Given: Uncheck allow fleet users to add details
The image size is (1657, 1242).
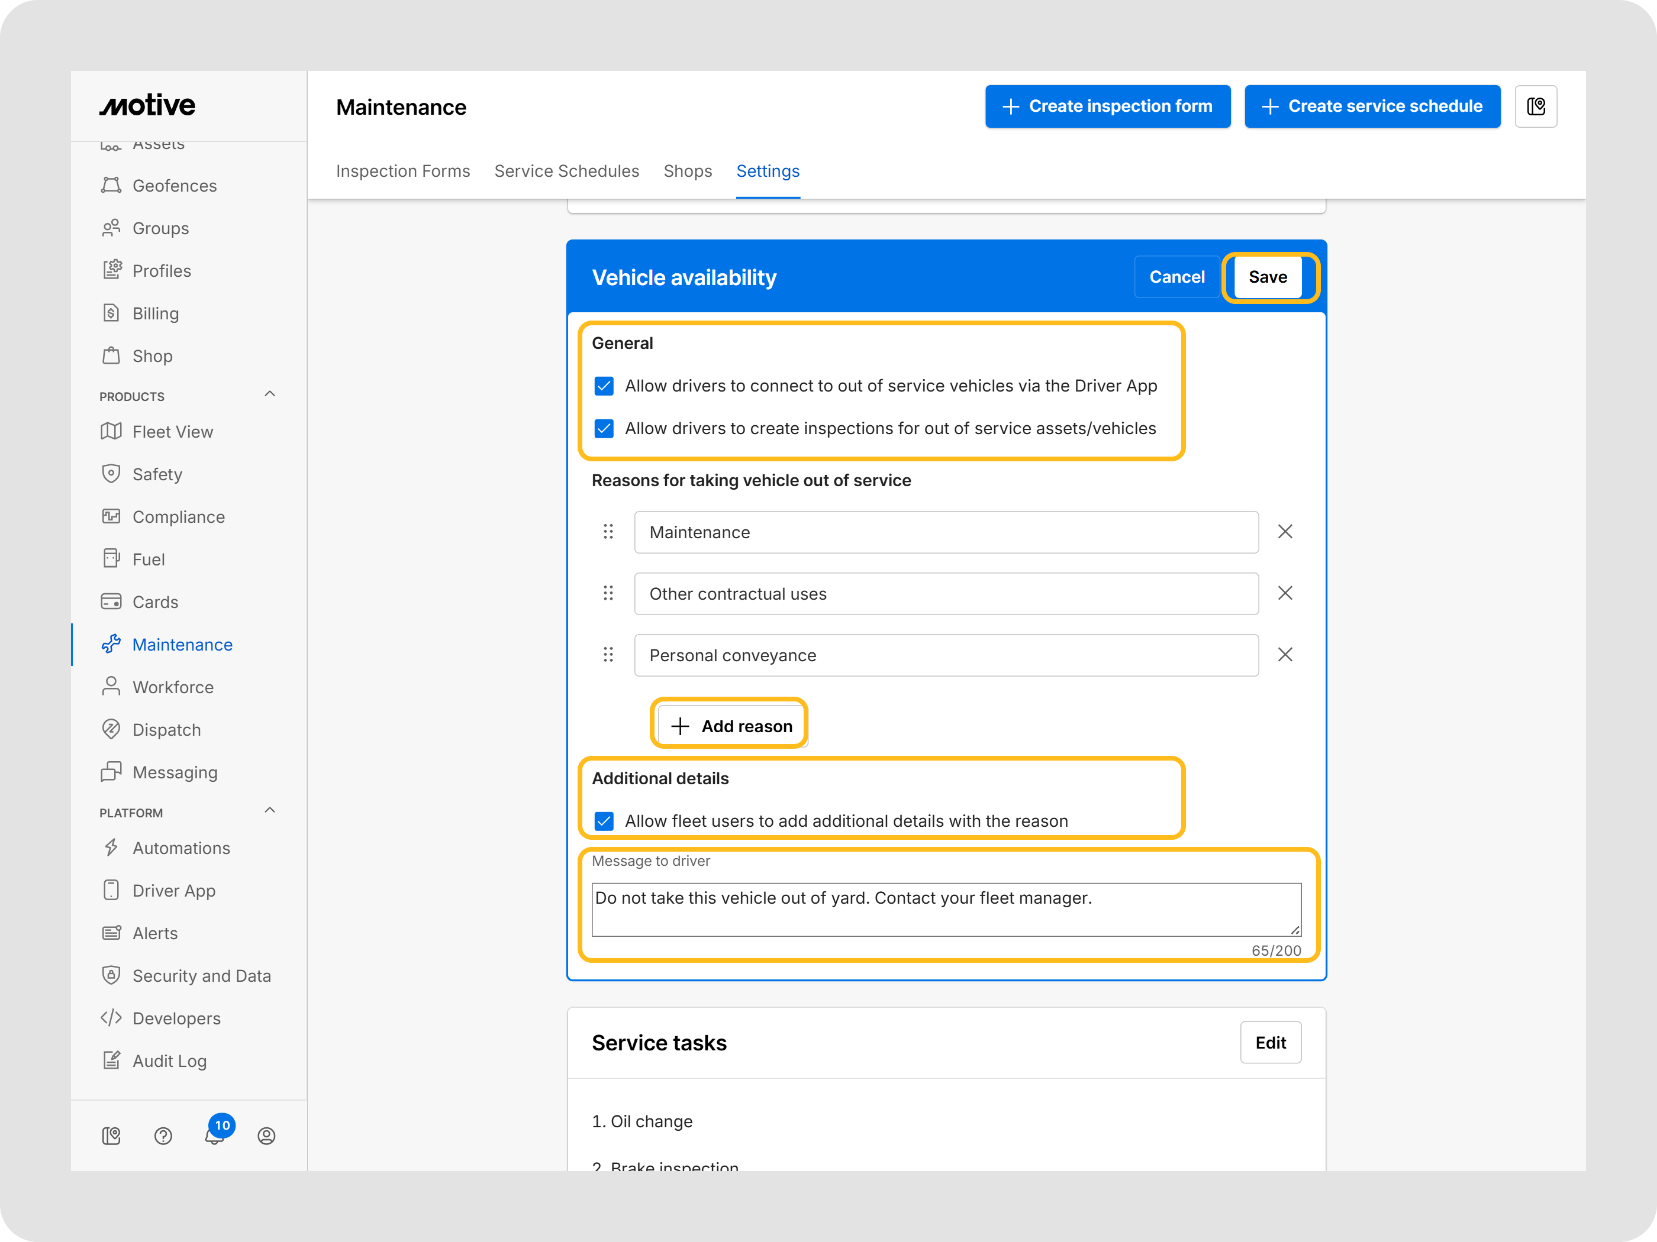Looking at the screenshot, I should [x=604, y=820].
